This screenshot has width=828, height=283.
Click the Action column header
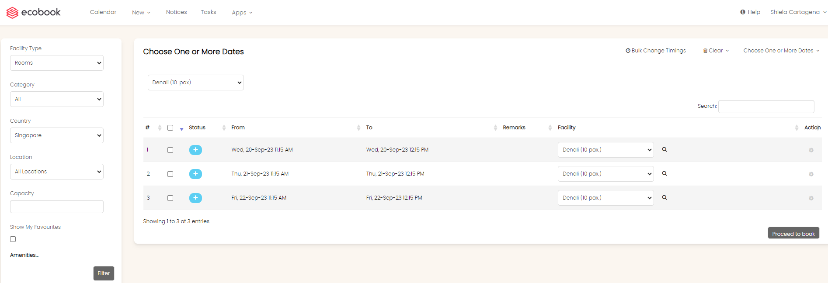[x=812, y=128]
